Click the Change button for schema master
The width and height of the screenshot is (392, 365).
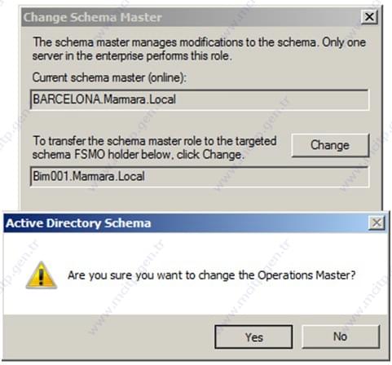tap(330, 145)
